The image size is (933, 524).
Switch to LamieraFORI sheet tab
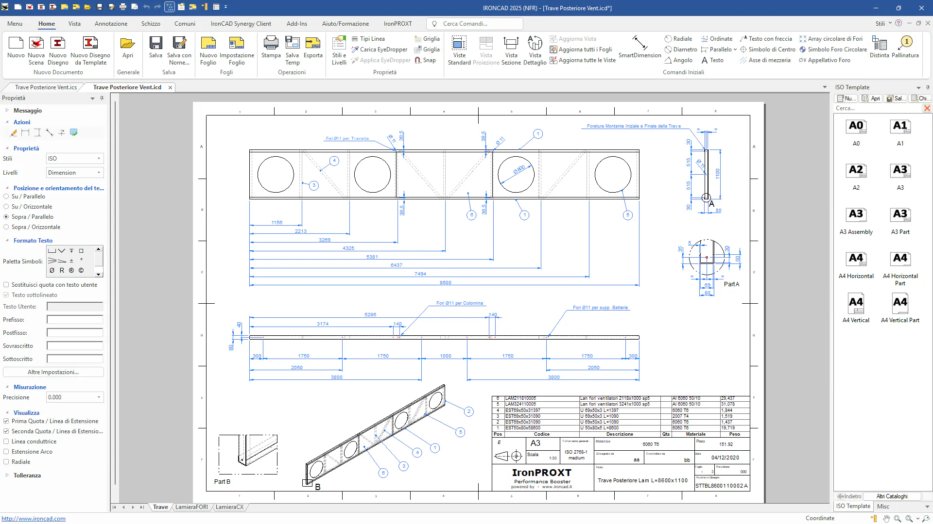(191, 507)
